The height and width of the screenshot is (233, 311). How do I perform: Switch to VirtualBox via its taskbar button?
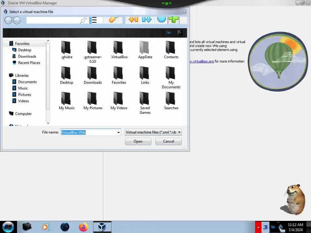coord(102,227)
